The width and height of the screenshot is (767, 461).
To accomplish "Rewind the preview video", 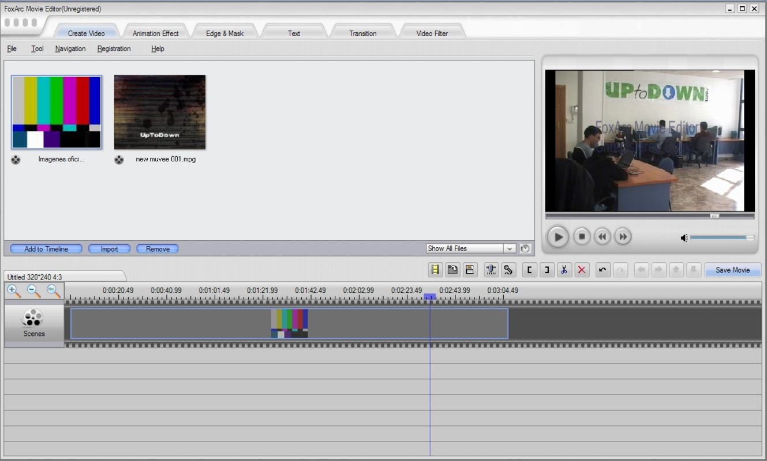I will [603, 236].
